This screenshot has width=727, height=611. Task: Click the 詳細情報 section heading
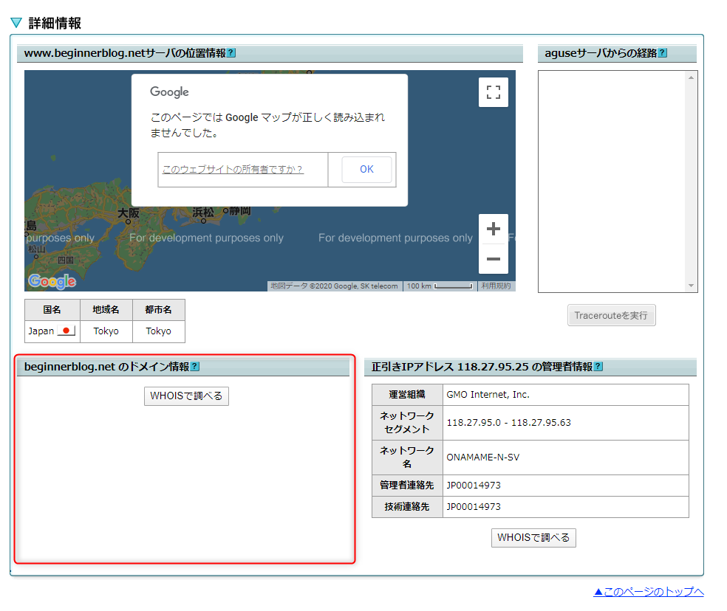(x=55, y=23)
